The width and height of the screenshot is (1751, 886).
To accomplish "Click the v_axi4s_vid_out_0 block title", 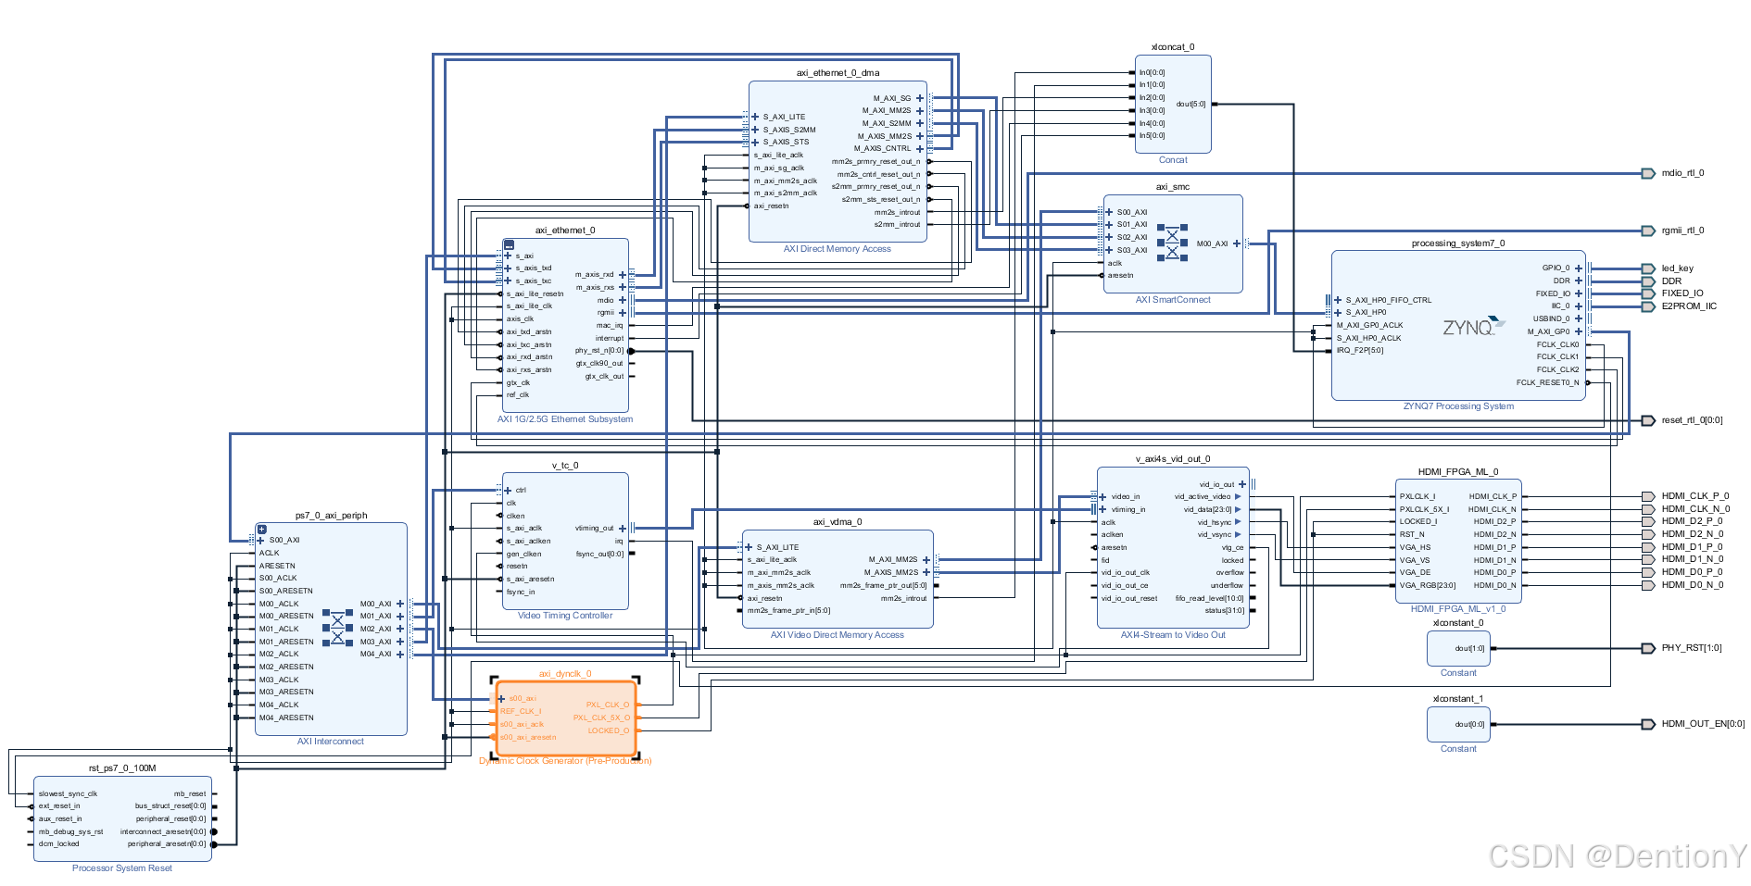I will coord(1173,459).
